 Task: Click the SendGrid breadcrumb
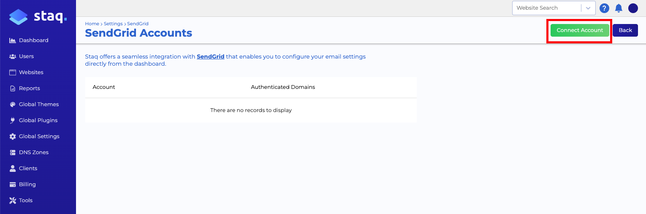click(x=138, y=24)
